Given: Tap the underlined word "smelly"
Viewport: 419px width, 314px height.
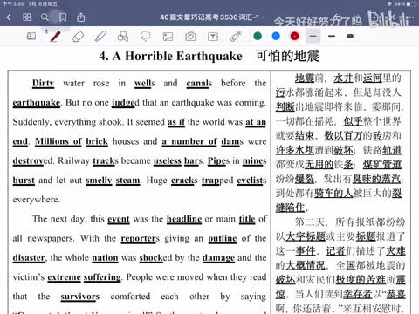Looking at the screenshot, I should tap(99, 181).
